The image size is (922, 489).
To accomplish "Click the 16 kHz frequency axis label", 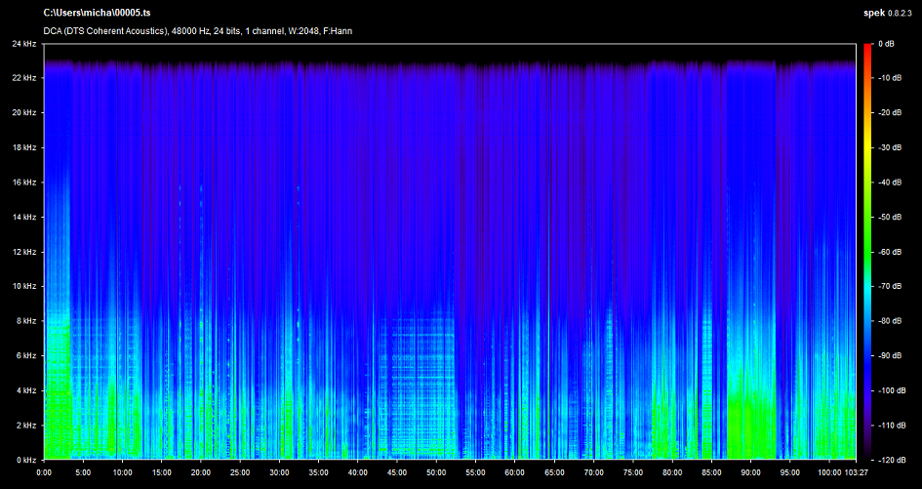I will pyautogui.click(x=24, y=183).
